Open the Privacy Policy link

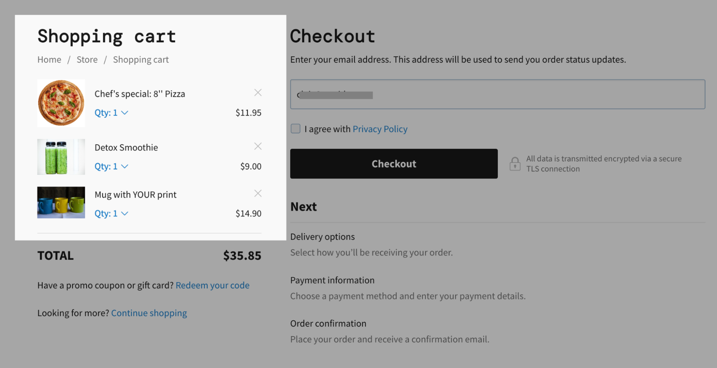click(380, 128)
